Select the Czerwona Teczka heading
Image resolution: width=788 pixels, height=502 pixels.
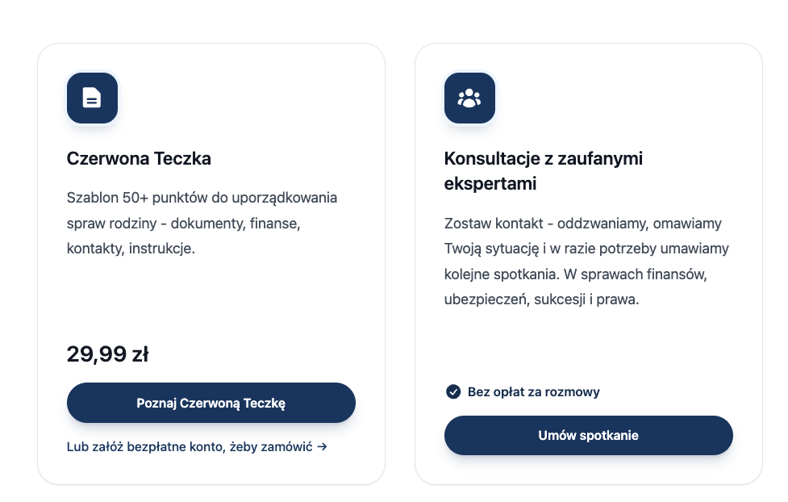[139, 158]
